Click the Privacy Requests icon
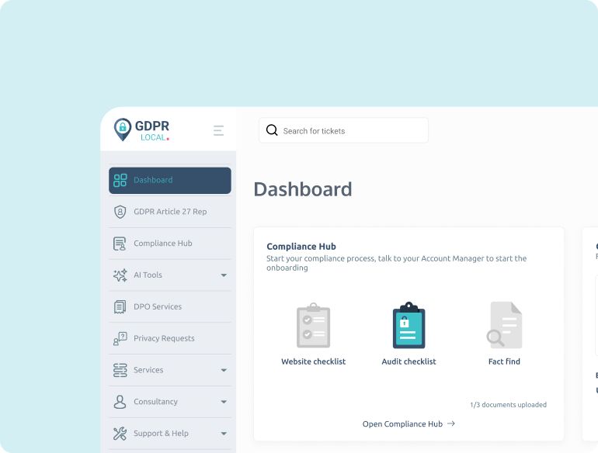Screen dimensions: 598x453 pos(120,338)
